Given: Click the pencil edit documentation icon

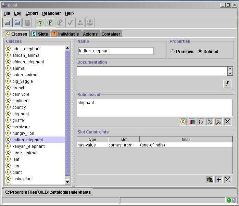Looking at the screenshot, I should click(227, 83).
